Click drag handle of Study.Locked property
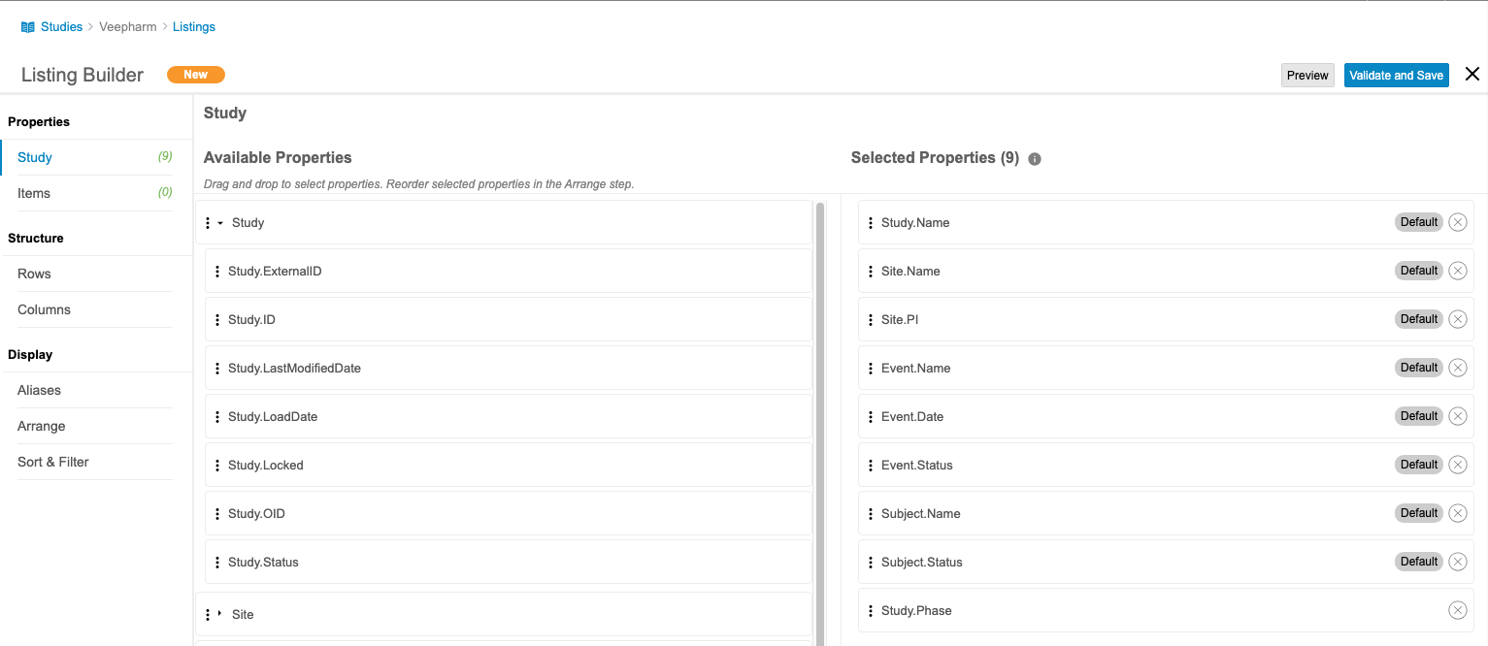 (217, 466)
